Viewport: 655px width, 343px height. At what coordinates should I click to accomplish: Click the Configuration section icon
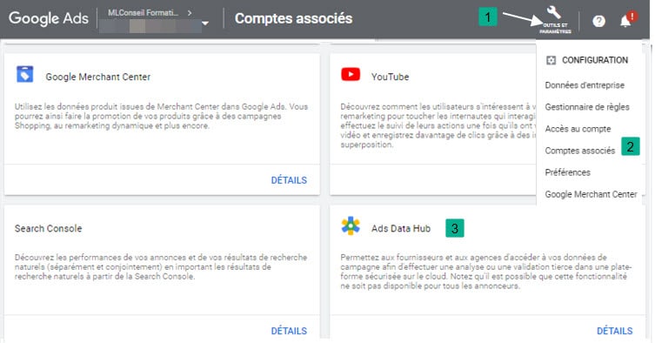(x=551, y=60)
